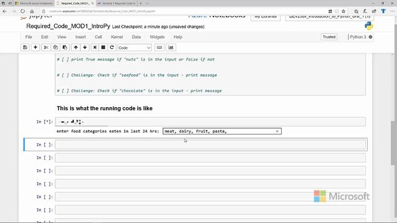Show the tab preview chevron

(x=148, y=4)
